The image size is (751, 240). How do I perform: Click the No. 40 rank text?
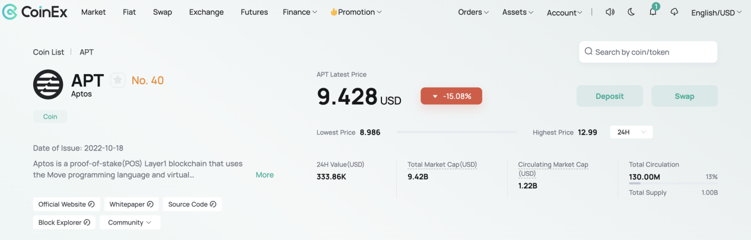pos(148,80)
